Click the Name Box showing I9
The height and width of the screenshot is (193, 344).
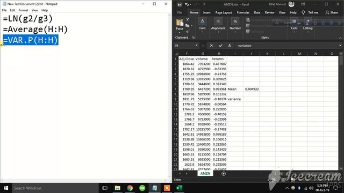click(x=184, y=46)
